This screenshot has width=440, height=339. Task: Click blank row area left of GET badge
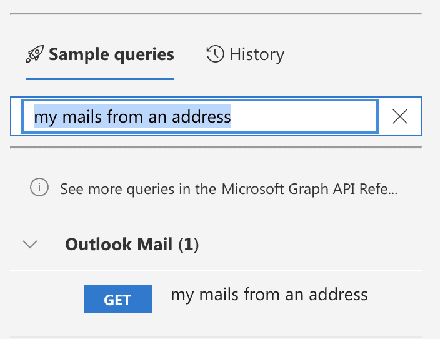tap(47, 299)
